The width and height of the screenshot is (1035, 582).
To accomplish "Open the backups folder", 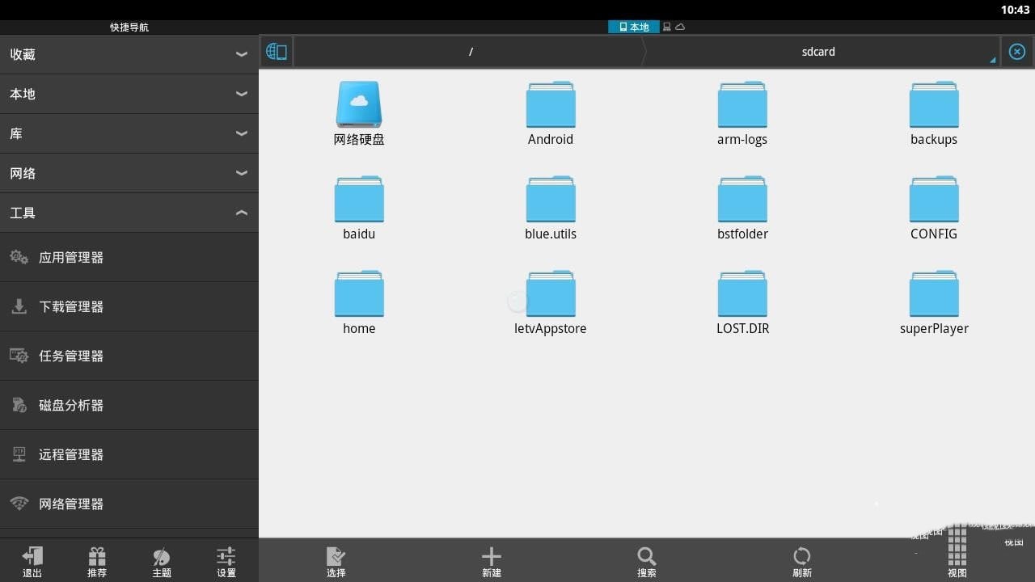I will pyautogui.click(x=934, y=105).
